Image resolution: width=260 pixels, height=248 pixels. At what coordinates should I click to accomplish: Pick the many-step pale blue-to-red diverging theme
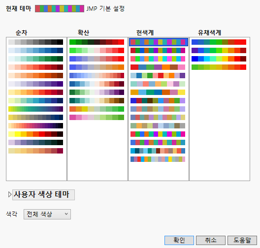(97, 76)
